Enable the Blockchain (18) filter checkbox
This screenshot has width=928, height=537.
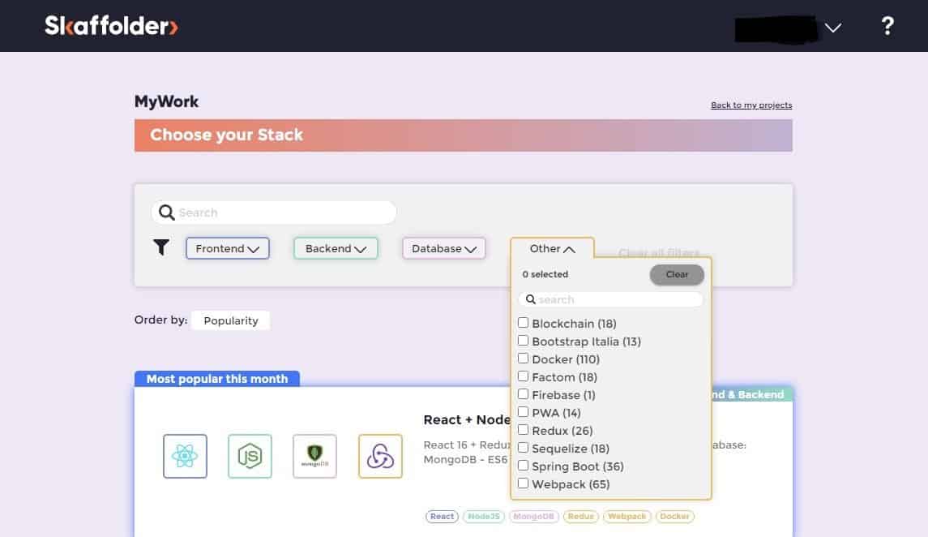point(524,323)
